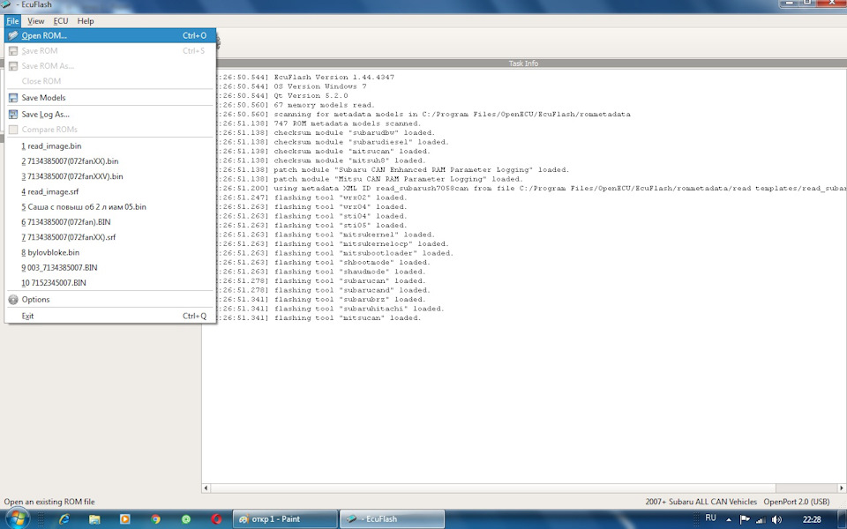
Task: Click the 747 ROM metadata models scanned line
Action: [347, 123]
